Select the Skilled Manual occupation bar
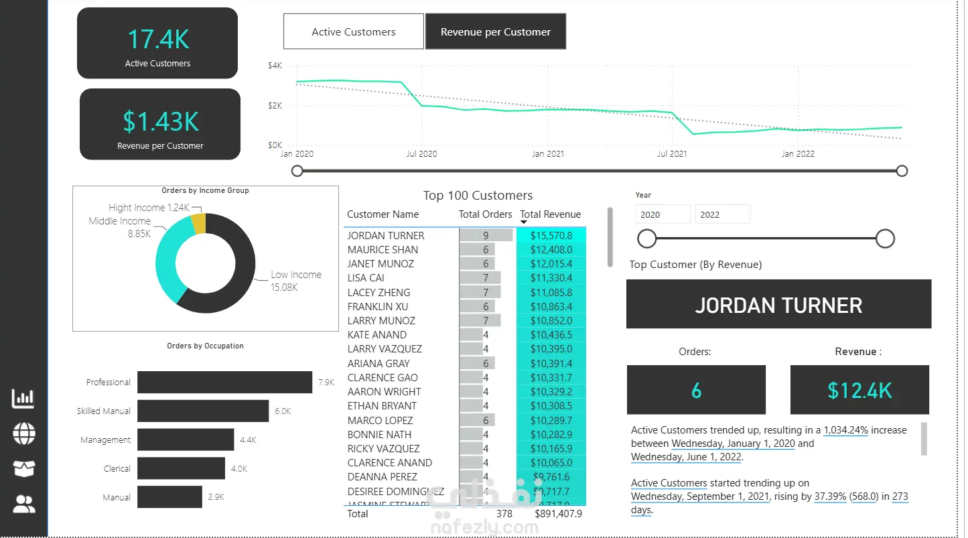Screen dimensions: 968x538 click(203, 411)
